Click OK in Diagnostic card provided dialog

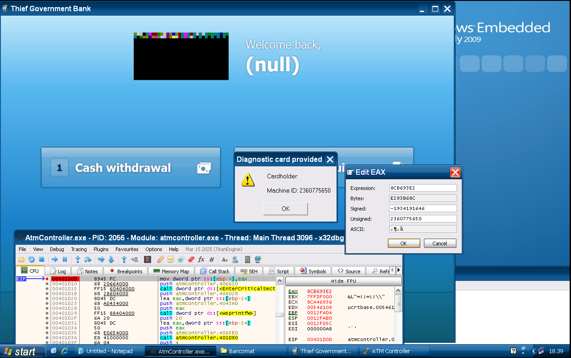click(x=285, y=209)
